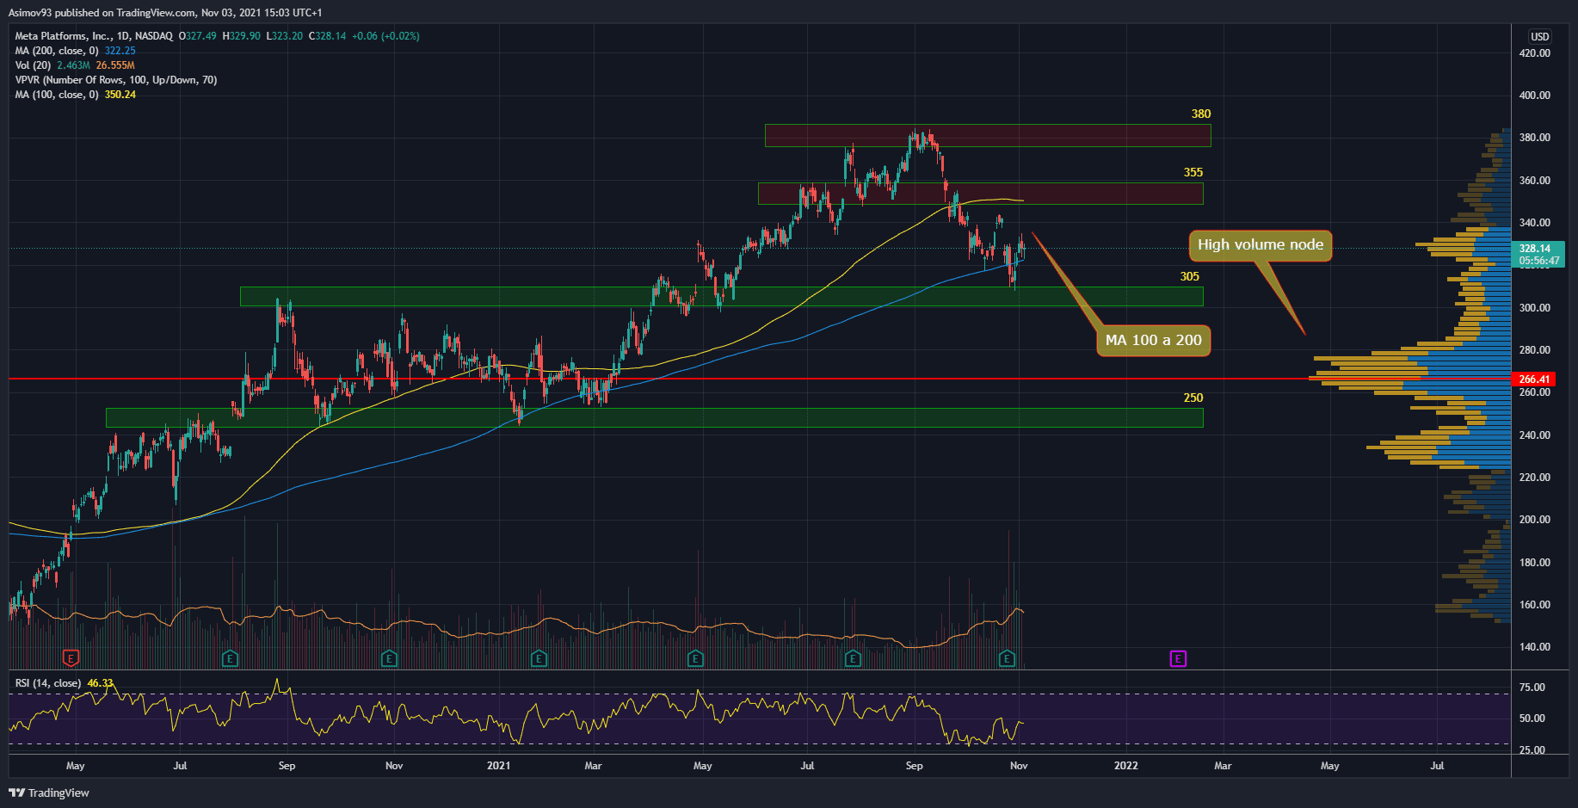1578x808 pixels.
Task: Select the earnings marker closest to Nov 2021
Action: pyautogui.click(x=1007, y=658)
